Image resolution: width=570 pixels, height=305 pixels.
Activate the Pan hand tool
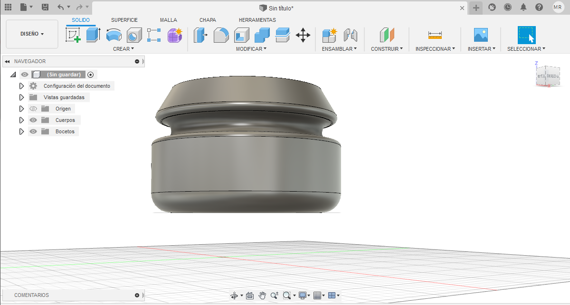pos(262,296)
